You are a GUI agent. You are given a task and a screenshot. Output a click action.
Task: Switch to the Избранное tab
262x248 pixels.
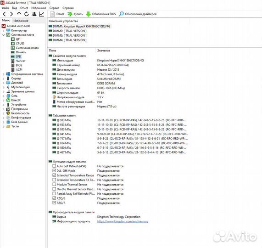click(21, 21)
